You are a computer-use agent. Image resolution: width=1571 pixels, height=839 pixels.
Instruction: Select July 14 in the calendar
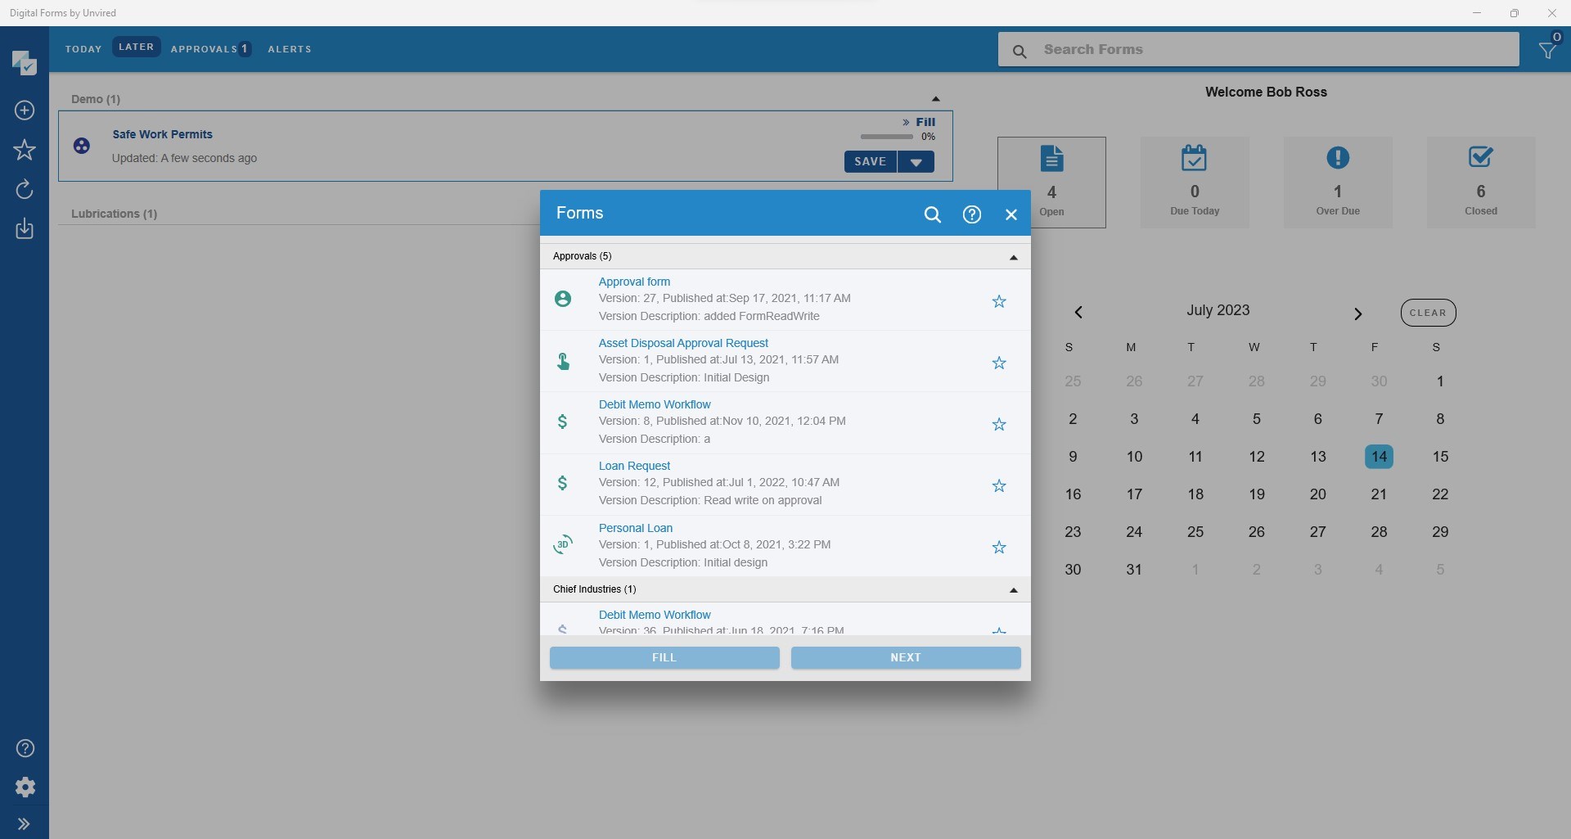coord(1379,457)
